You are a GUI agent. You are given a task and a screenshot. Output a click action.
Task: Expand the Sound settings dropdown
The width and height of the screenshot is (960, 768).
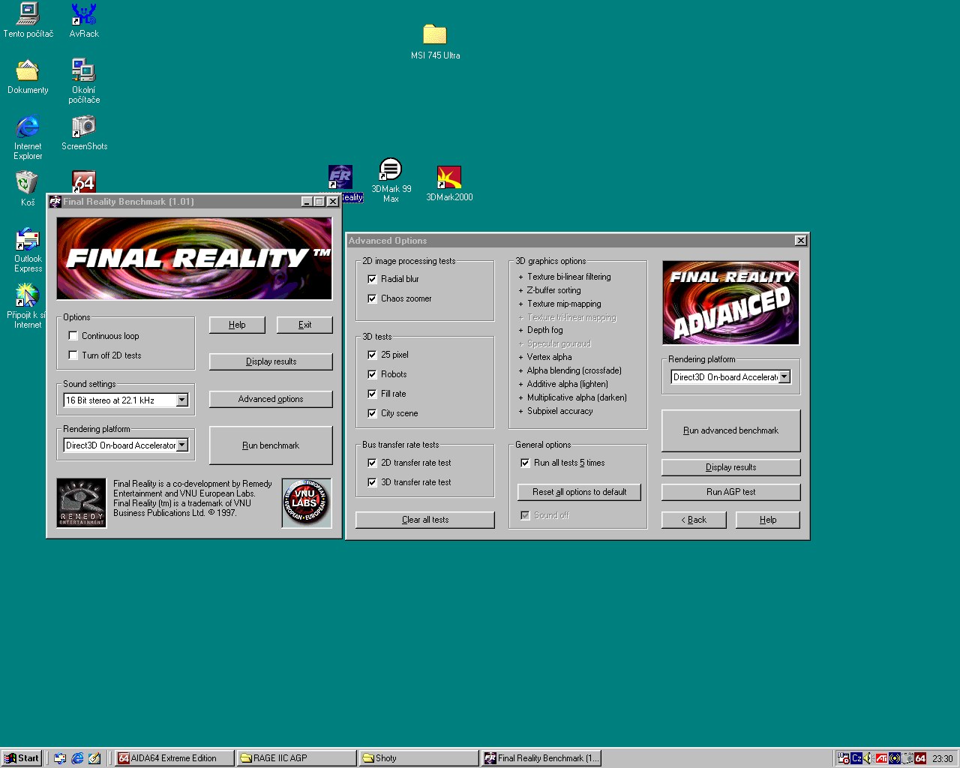tap(182, 400)
